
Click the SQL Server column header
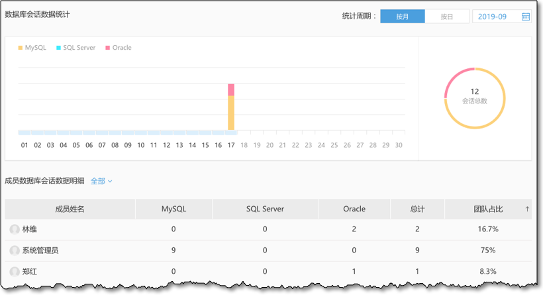tap(265, 209)
